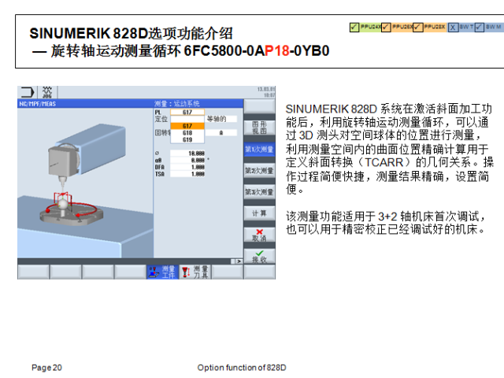
Task: Click the date and time display
Action: tap(266, 92)
